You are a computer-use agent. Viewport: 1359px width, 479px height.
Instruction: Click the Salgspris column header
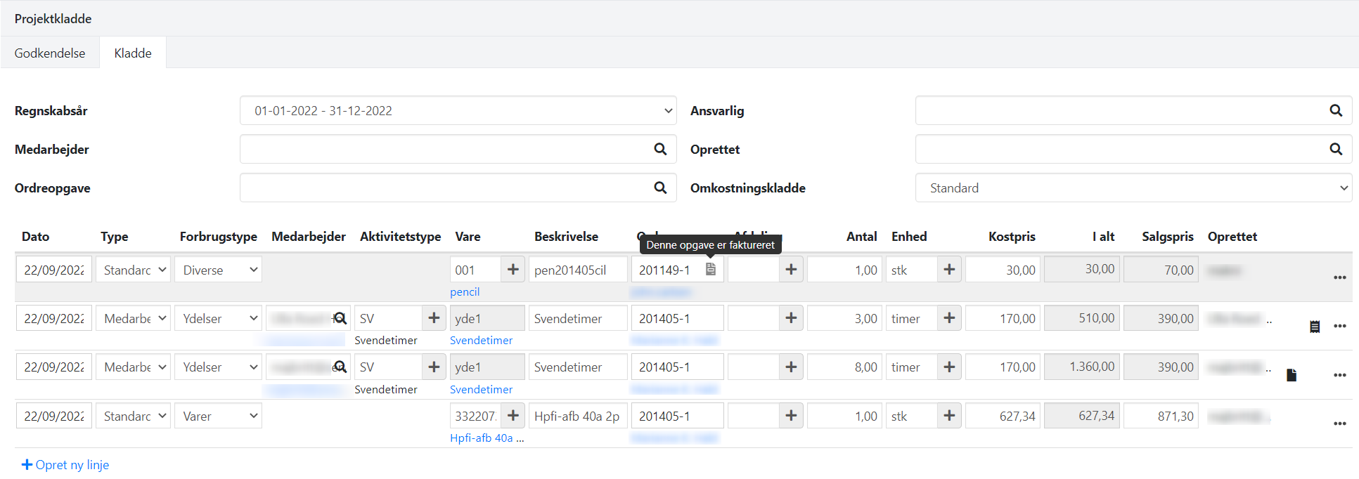pyautogui.click(x=1167, y=236)
